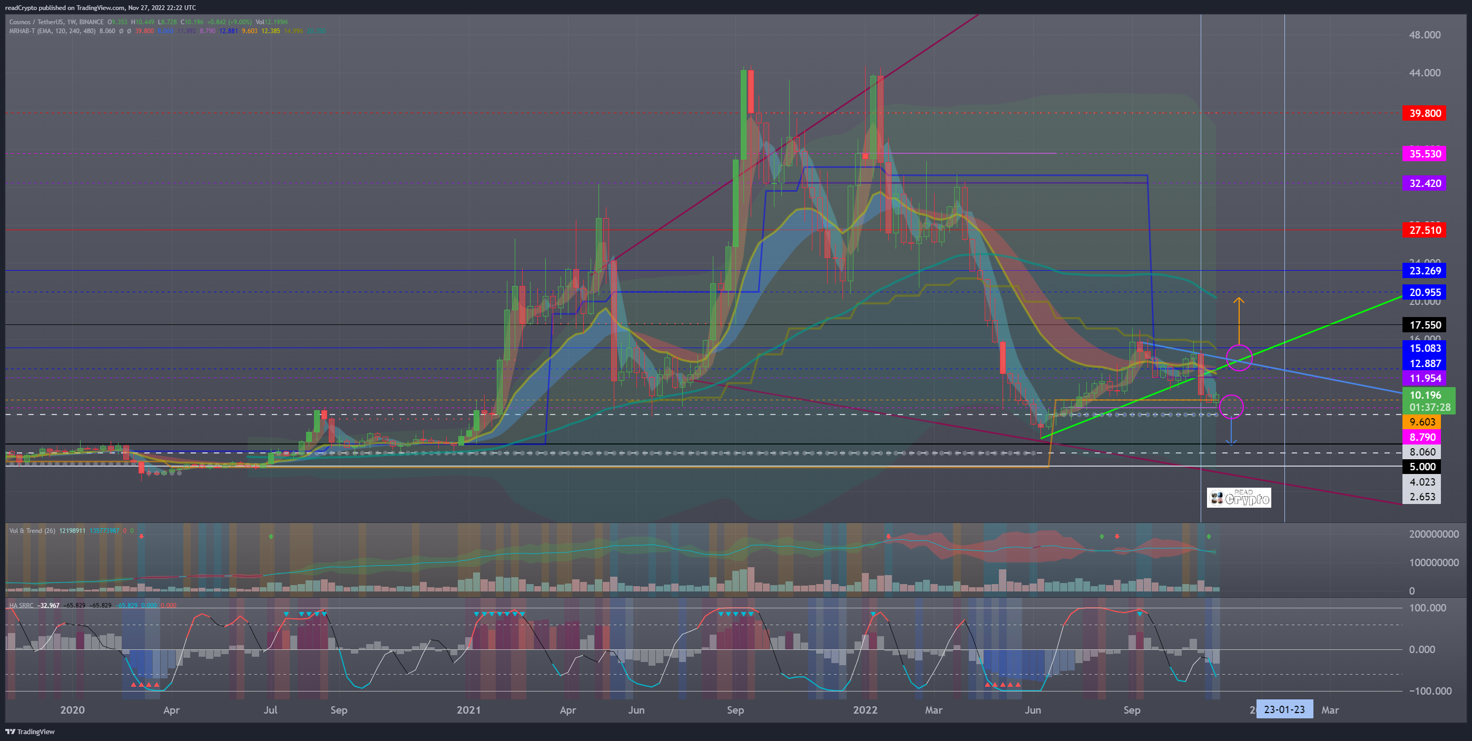Click the 4.023 price label
The image size is (1472, 741).
(1422, 481)
